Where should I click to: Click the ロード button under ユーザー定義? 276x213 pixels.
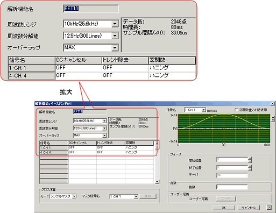pos(226,198)
